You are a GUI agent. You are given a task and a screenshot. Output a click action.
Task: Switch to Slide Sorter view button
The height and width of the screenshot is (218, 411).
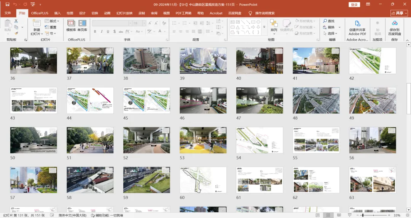pyautogui.click(x=328, y=215)
